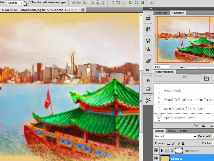This screenshot has height=161, width=214.
Task: Select the Navigator tab
Action: pyautogui.click(x=178, y=13)
